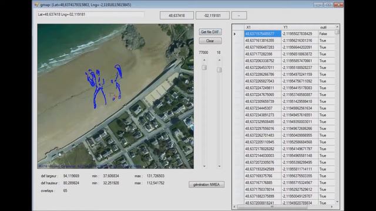
Task: Select the X1 cell 48,6372205110945
Action: 263,142
